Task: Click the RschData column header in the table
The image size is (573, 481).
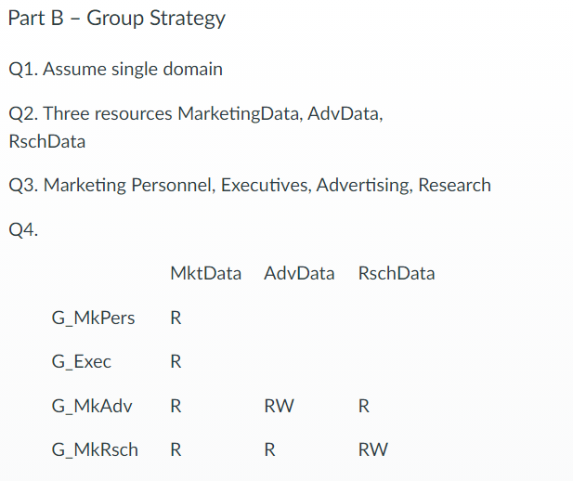Action: (397, 273)
